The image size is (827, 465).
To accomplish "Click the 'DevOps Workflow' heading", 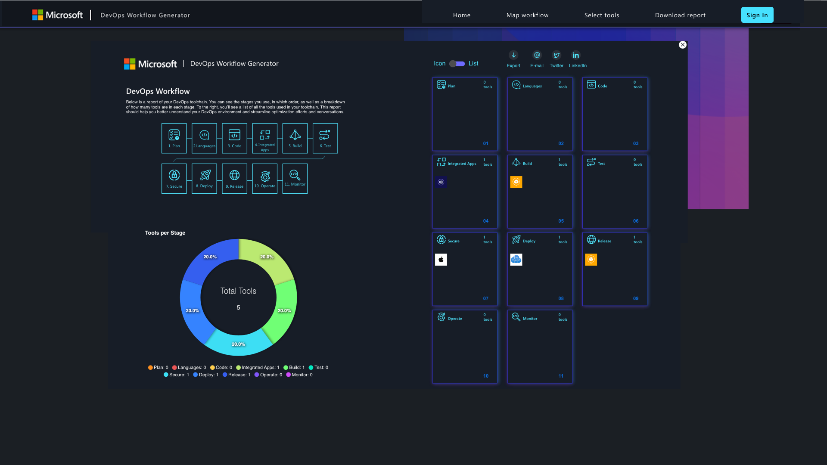I will [158, 91].
